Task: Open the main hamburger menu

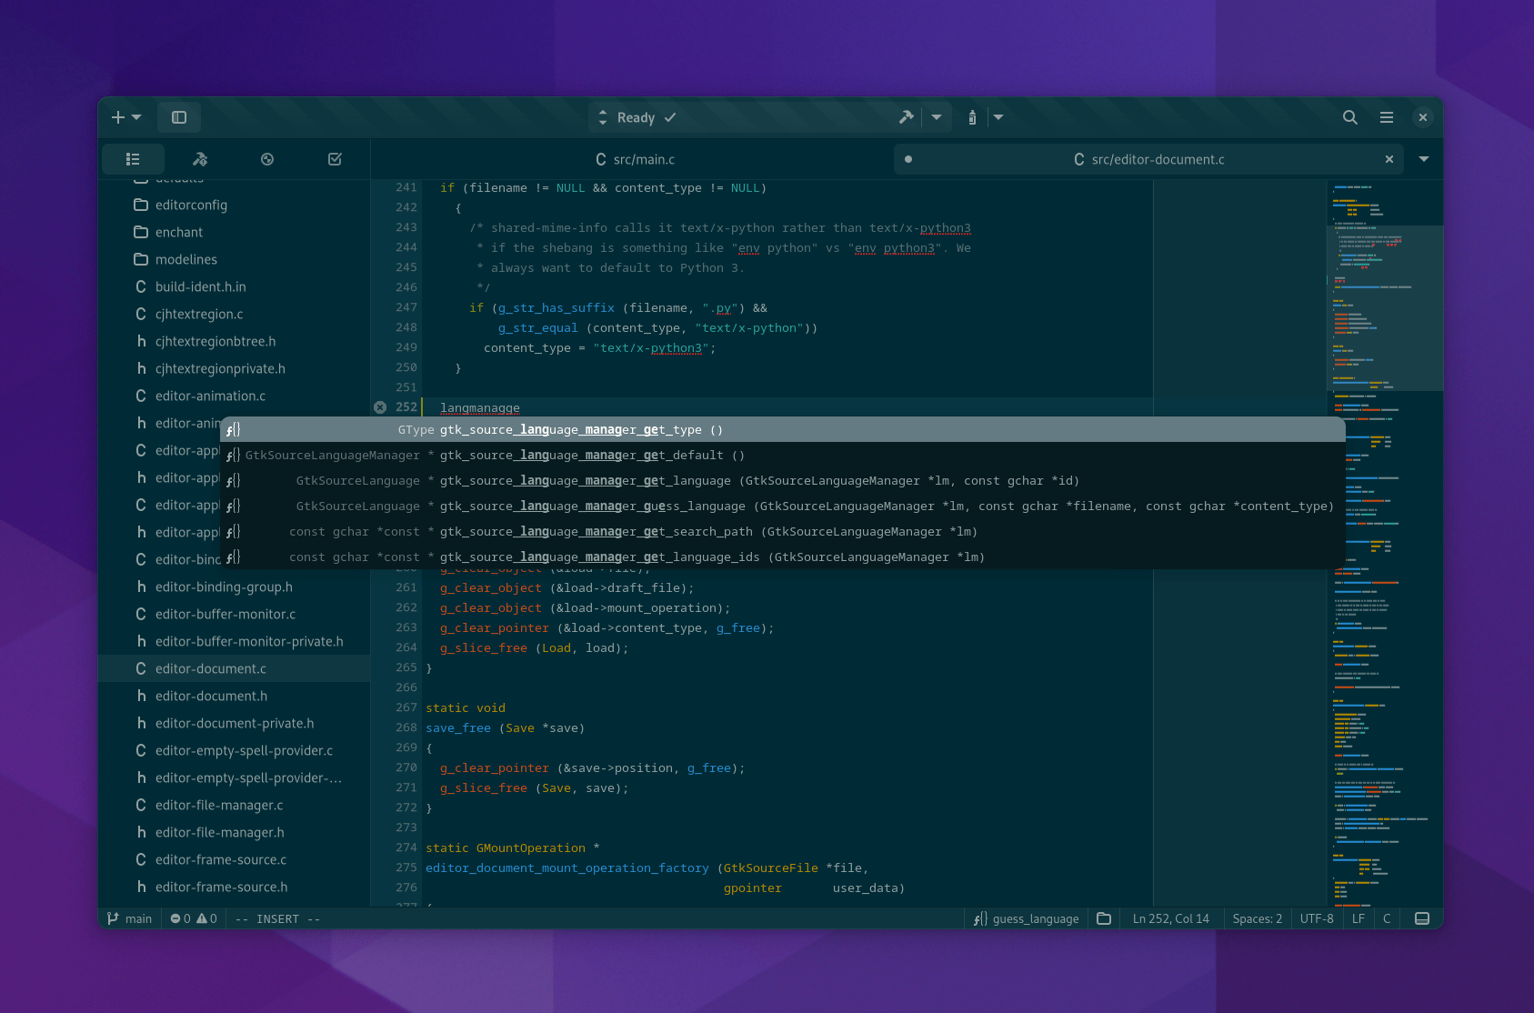Action: pyautogui.click(x=1386, y=117)
